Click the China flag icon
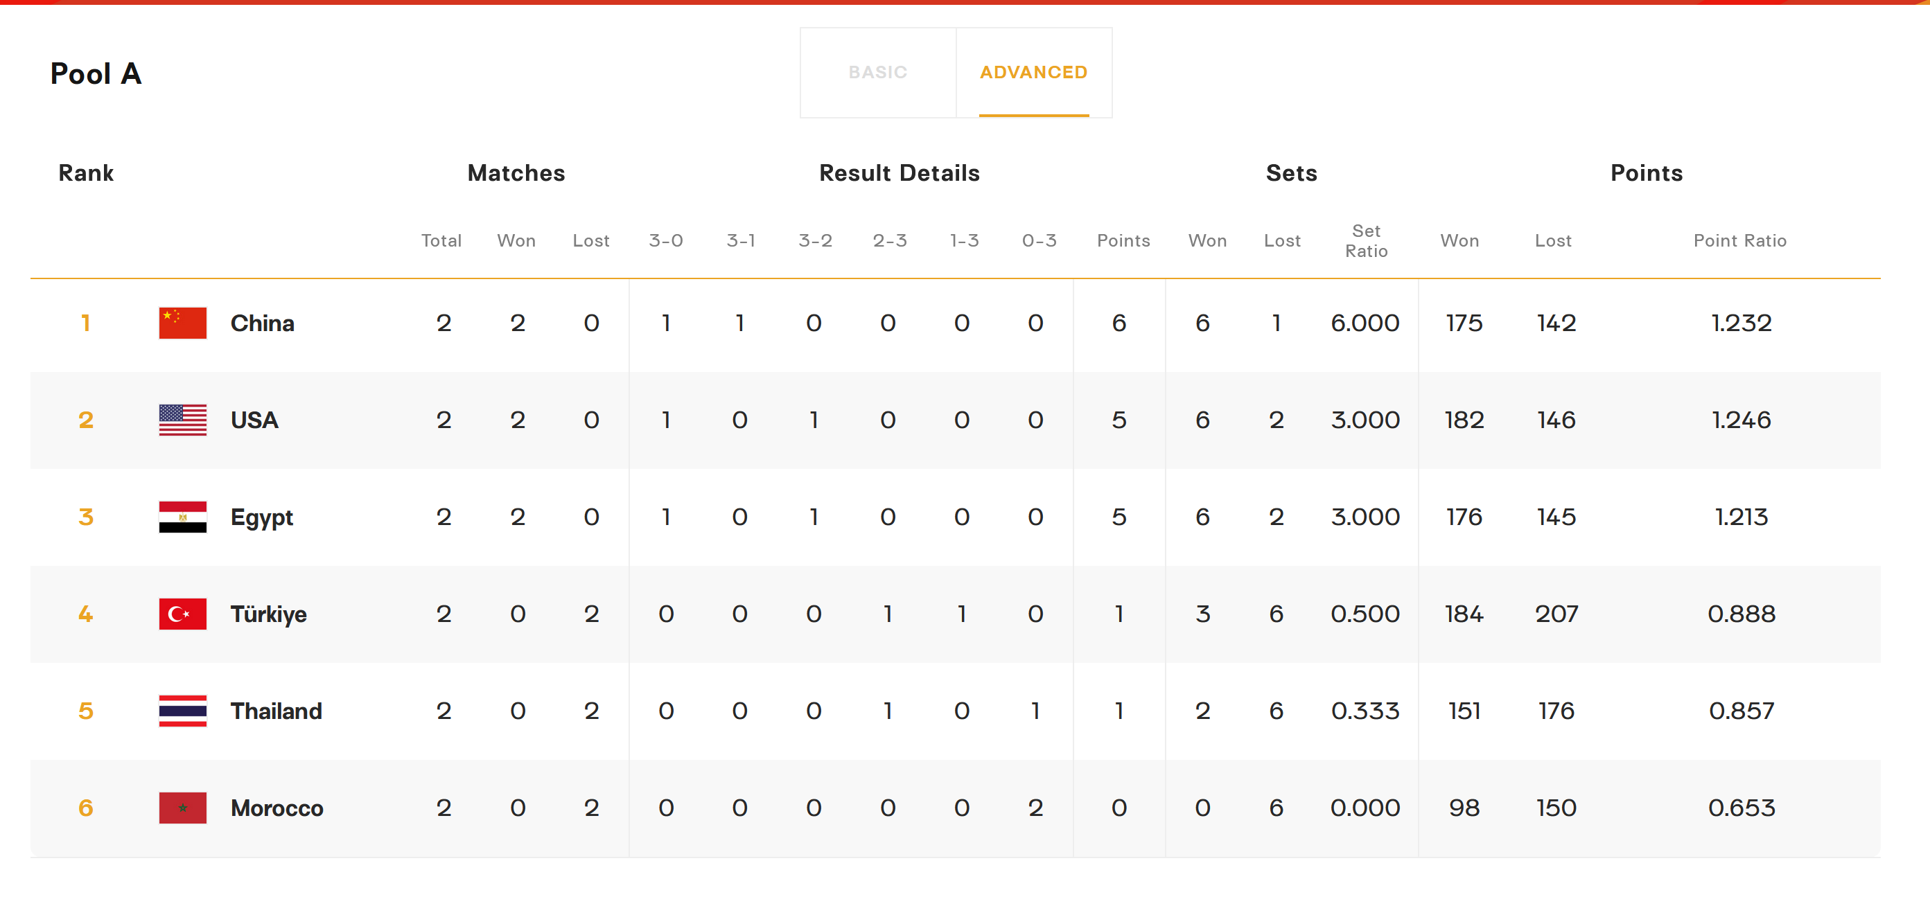 (x=182, y=323)
